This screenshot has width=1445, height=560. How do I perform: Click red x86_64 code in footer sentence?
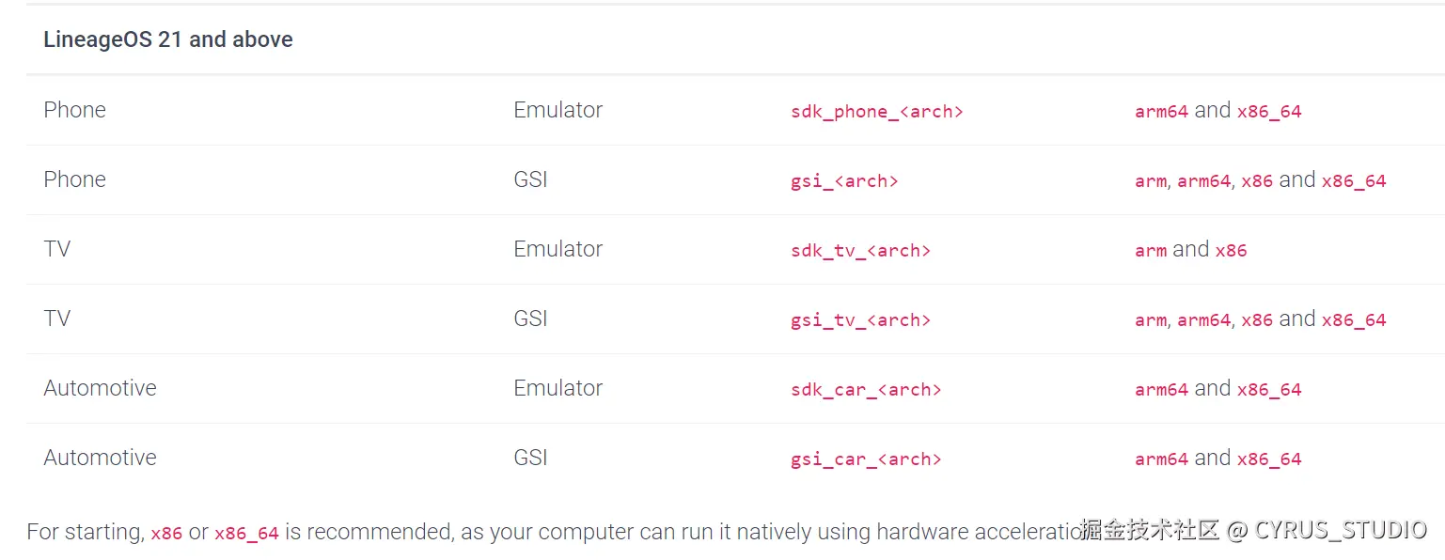(x=246, y=533)
